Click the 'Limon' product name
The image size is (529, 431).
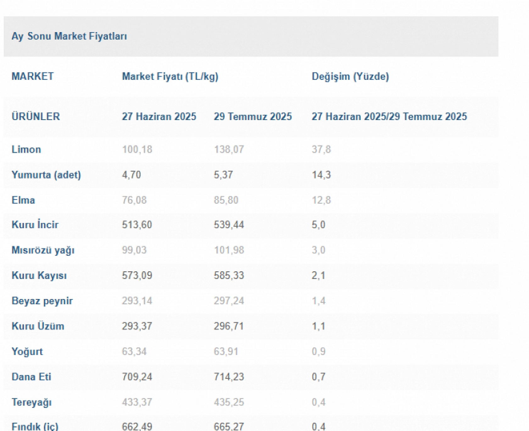[26, 149]
